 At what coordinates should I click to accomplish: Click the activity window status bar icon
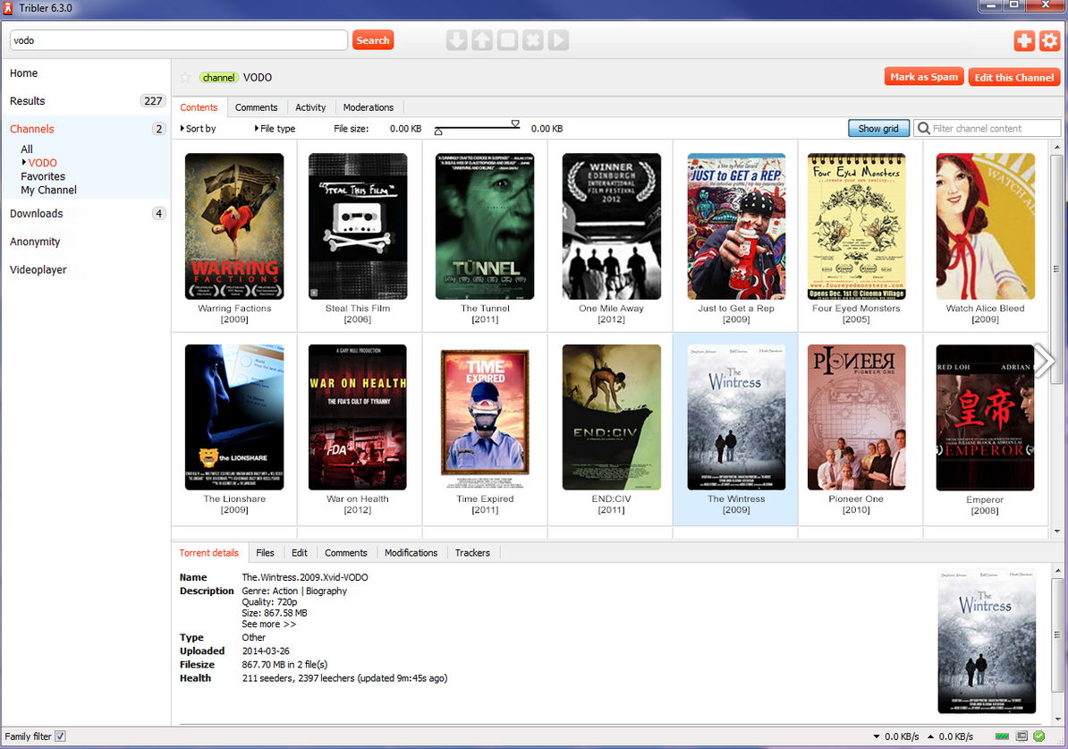1021,736
